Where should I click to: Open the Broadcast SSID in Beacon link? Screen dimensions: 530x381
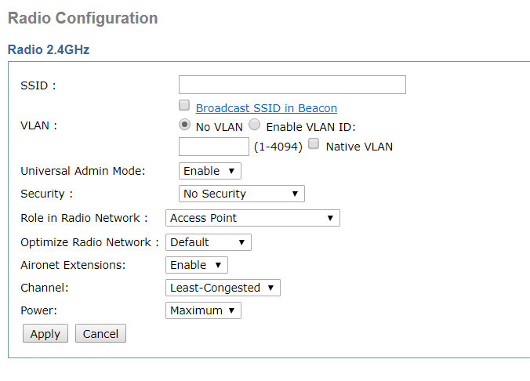[x=267, y=108]
